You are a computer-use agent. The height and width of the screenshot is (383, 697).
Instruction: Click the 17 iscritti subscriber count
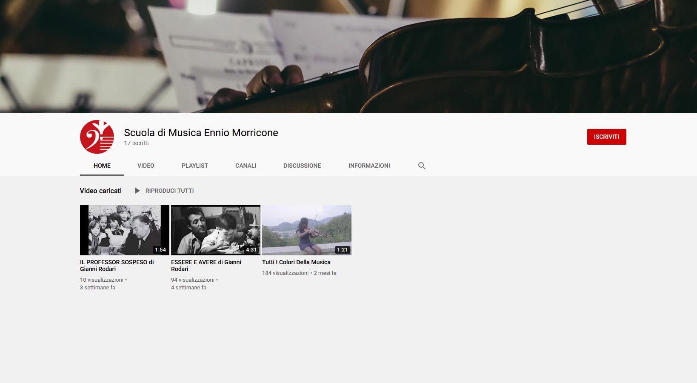point(136,143)
